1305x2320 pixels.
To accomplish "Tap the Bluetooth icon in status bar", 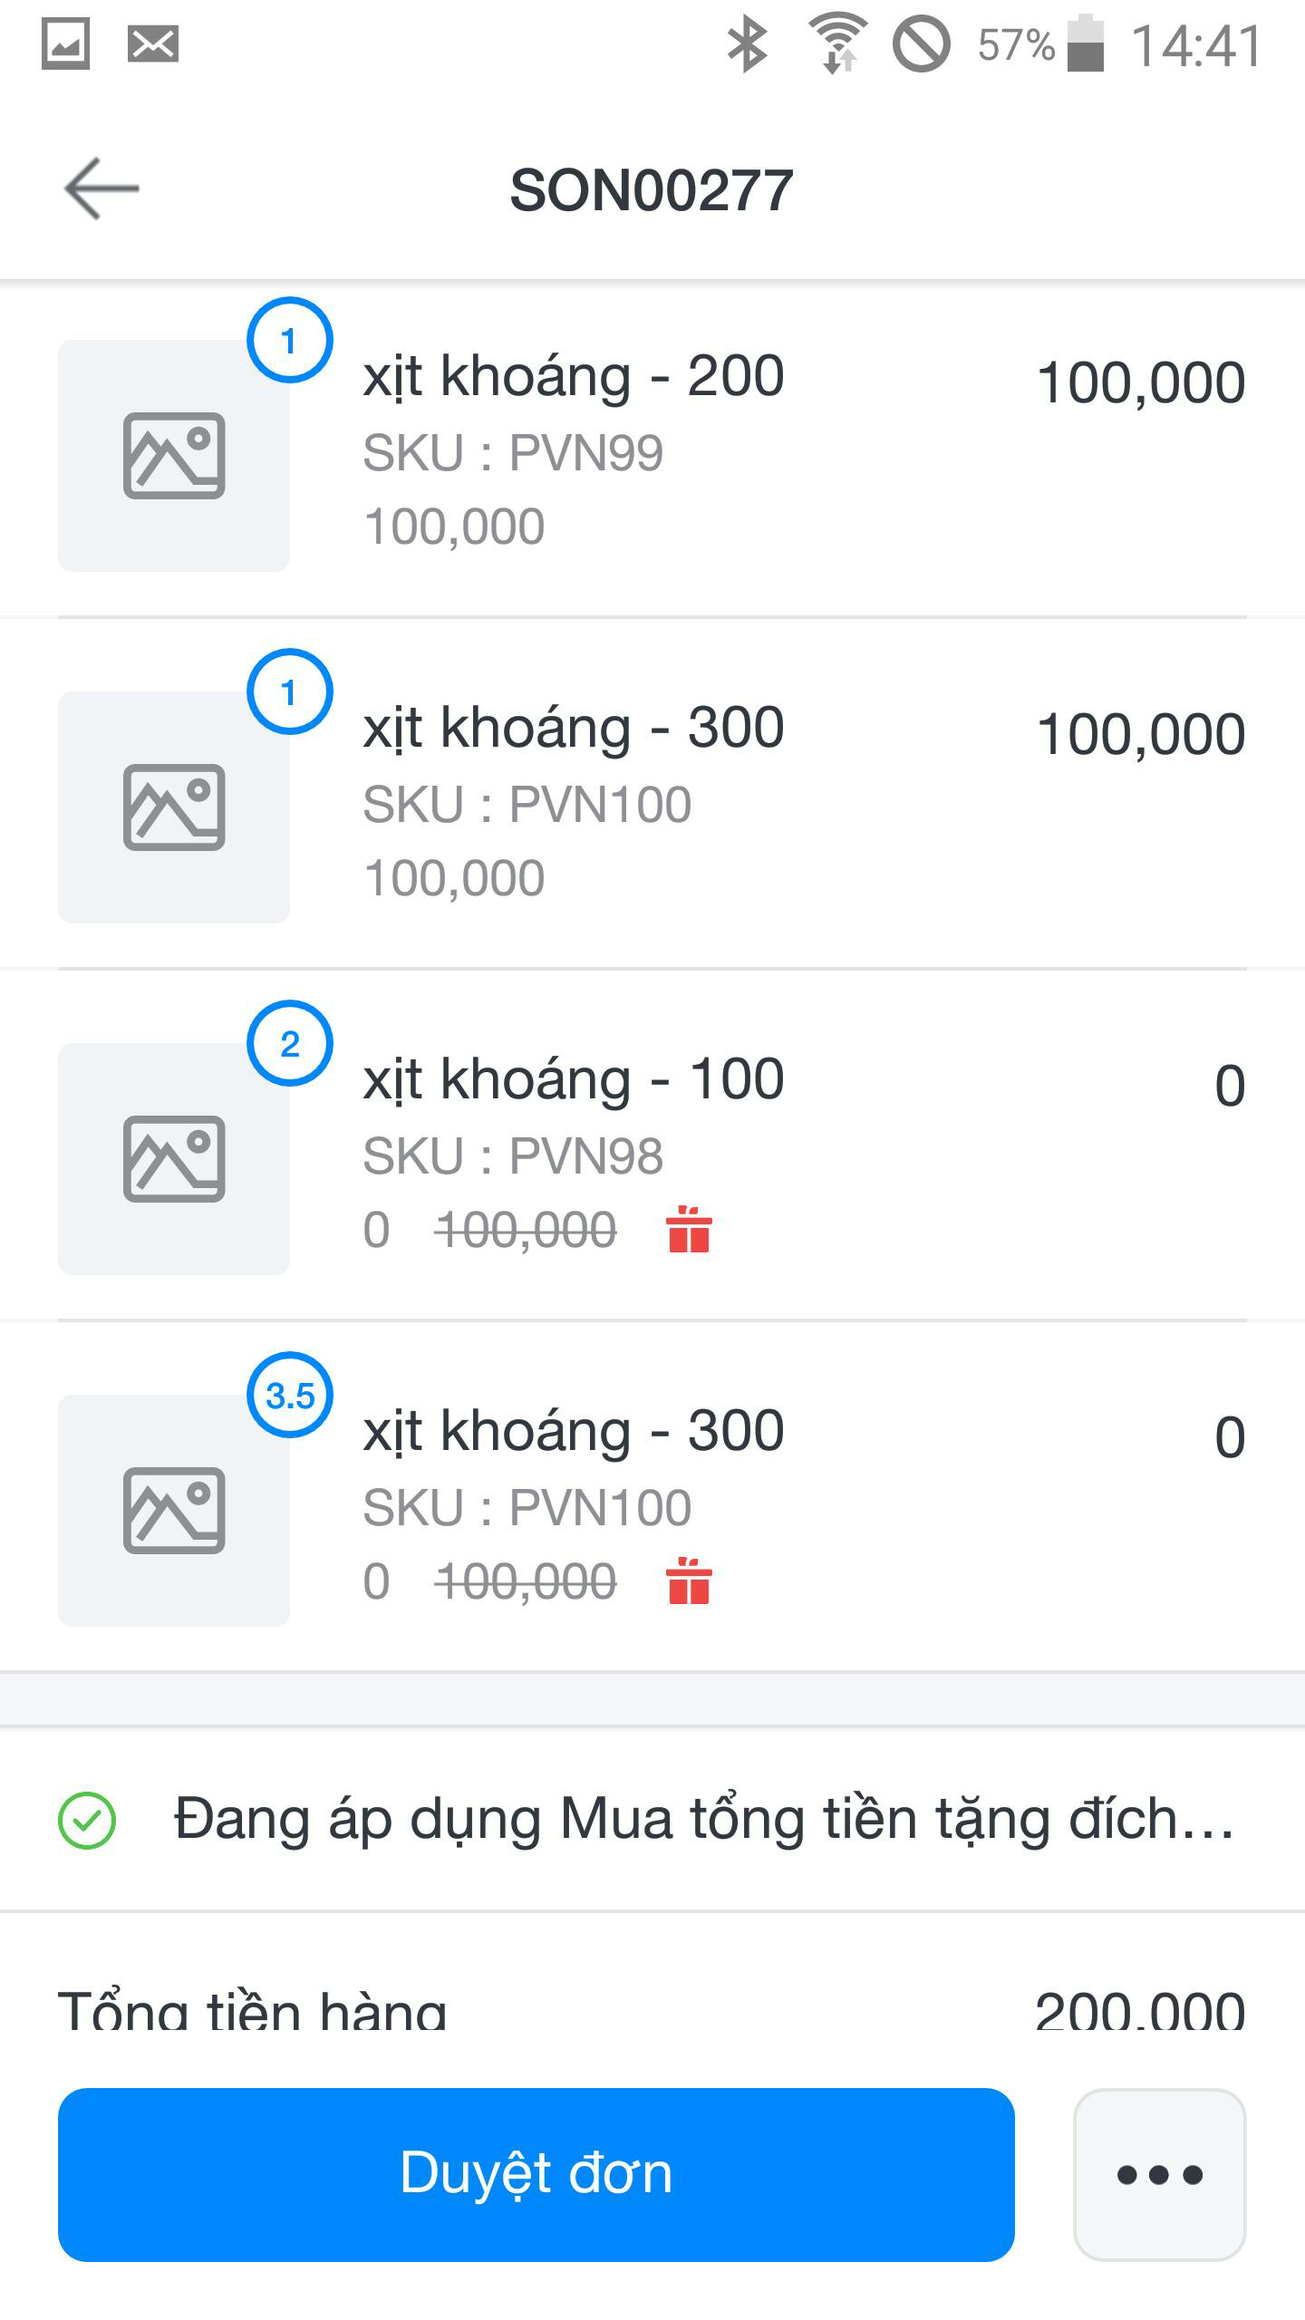I will coord(748,44).
